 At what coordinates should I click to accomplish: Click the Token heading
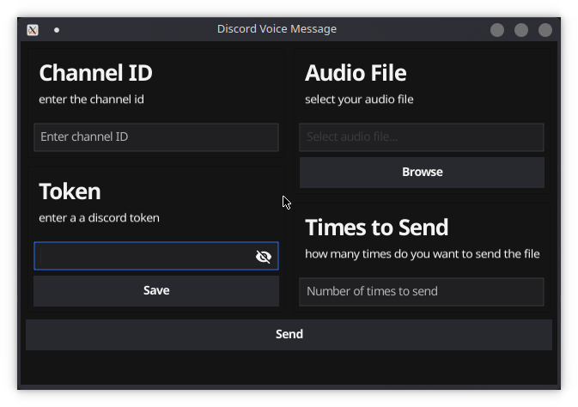(70, 191)
